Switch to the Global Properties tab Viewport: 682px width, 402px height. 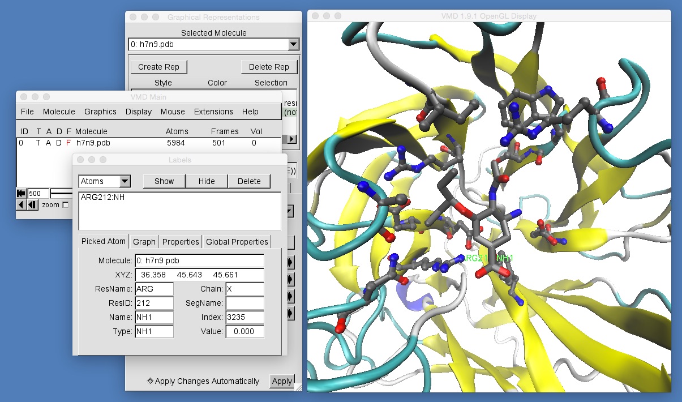click(x=237, y=241)
